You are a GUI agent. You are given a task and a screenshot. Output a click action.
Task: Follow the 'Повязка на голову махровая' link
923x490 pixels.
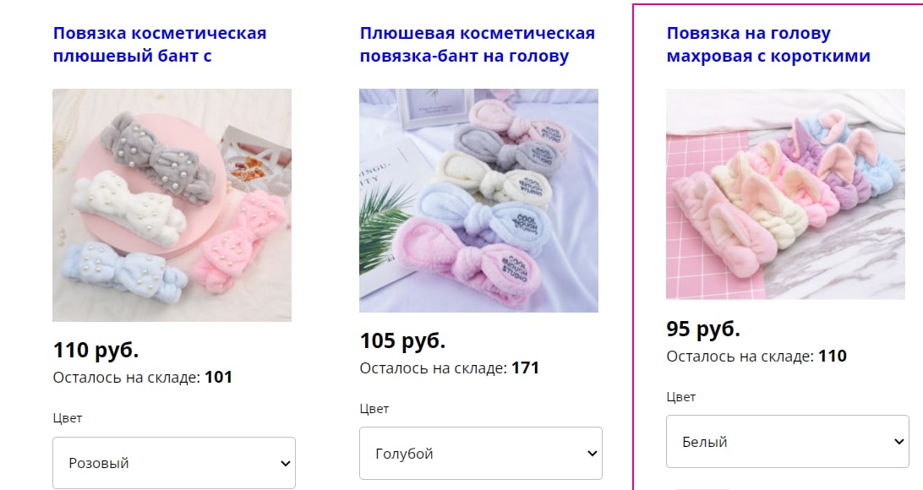coord(768,44)
